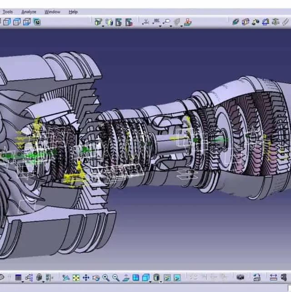The width and height of the screenshot is (291, 292).
Task: Click the axis arrow annotation icon
Action: click(145, 22)
